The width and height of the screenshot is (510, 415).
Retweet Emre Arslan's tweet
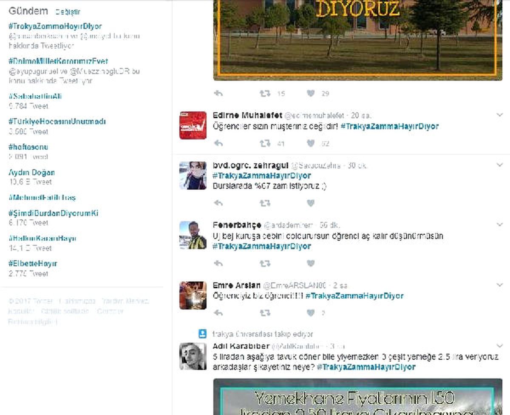pyautogui.click(x=265, y=313)
